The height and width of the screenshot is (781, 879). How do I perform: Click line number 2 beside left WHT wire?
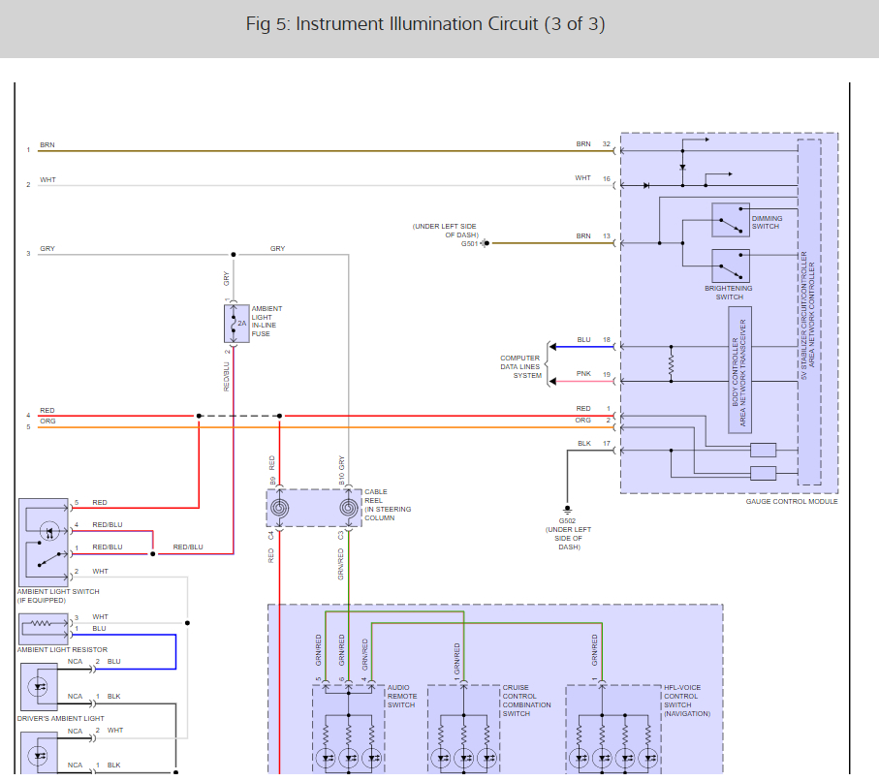[28, 184]
